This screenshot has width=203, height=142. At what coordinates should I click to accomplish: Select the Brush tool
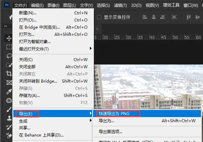tap(9, 110)
